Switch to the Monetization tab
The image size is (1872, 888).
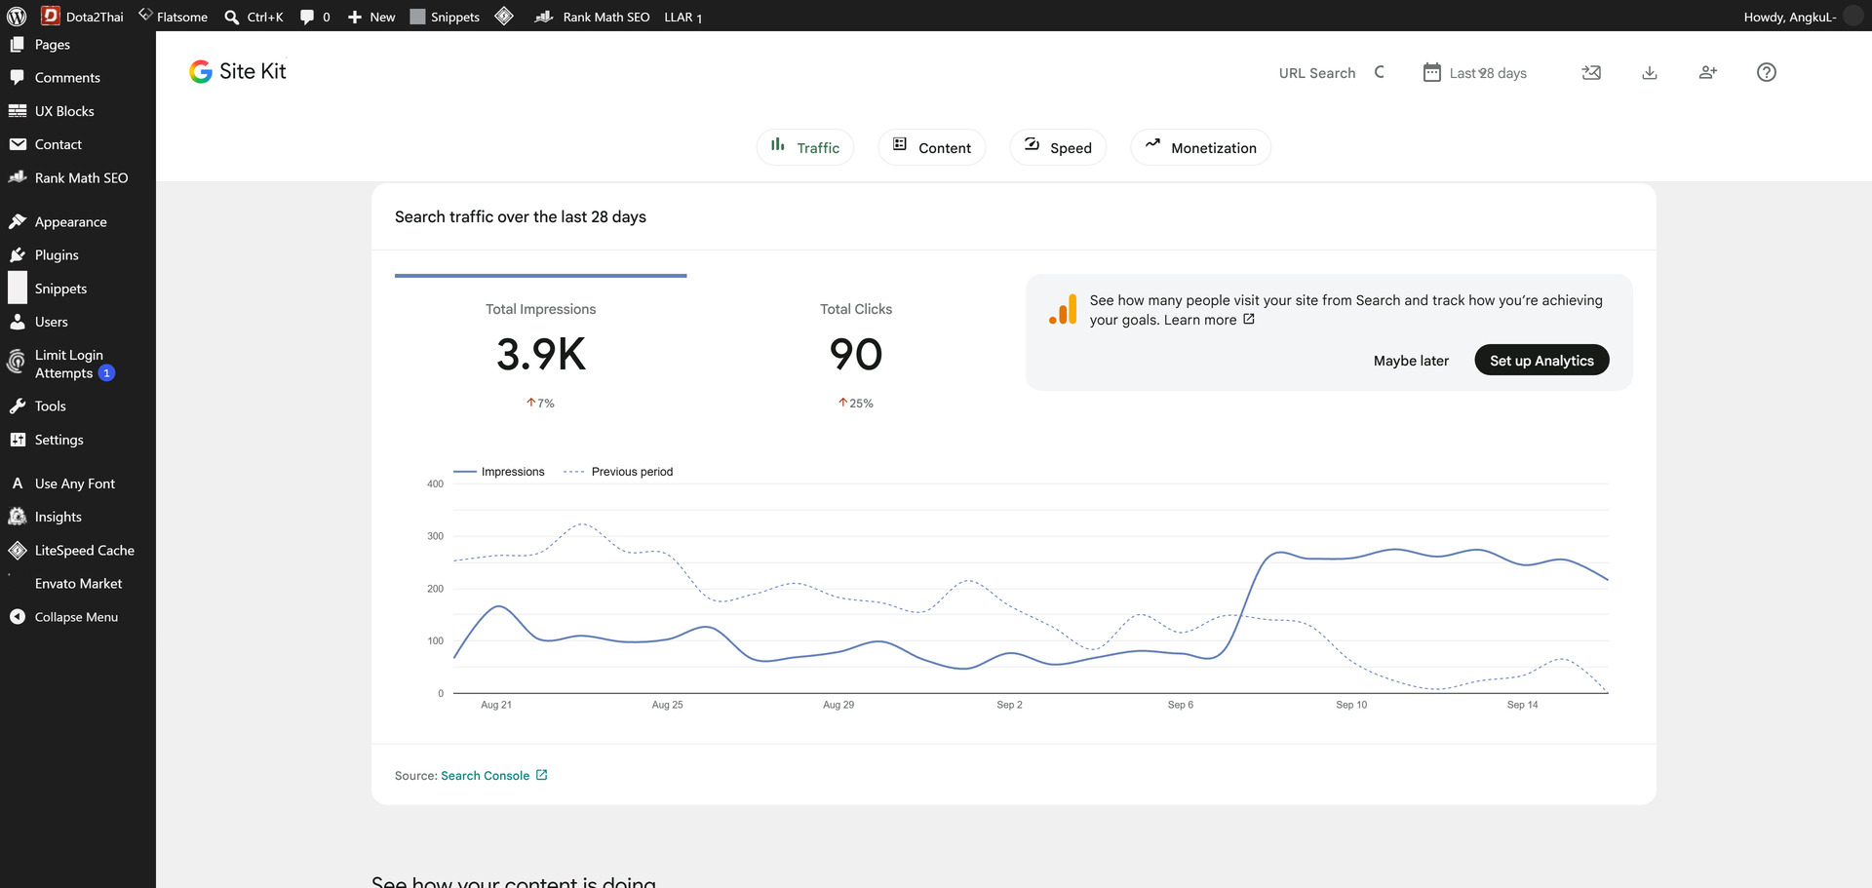1201,147
